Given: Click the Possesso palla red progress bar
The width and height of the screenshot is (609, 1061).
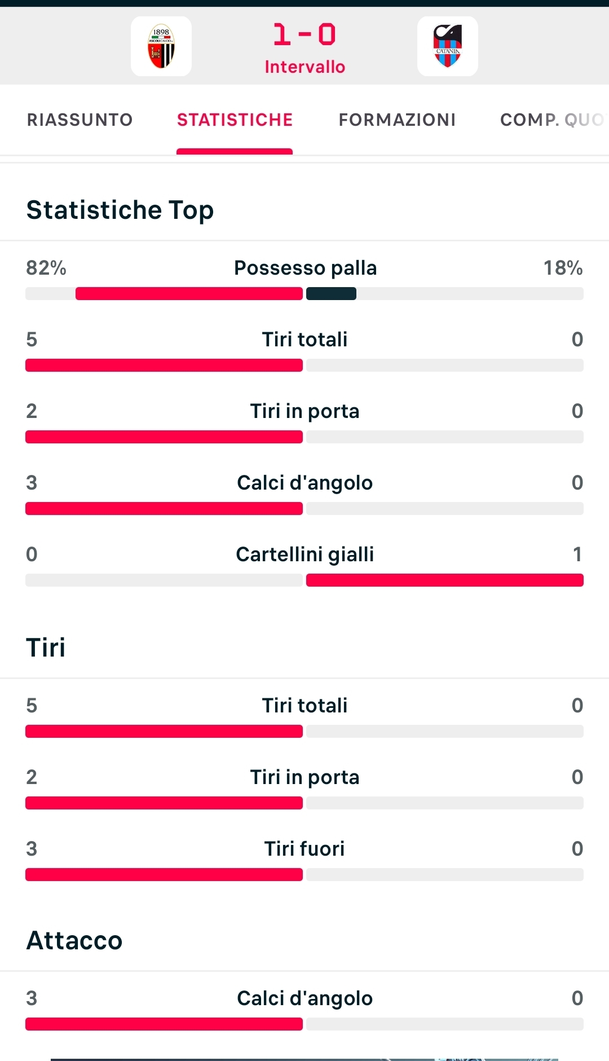Looking at the screenshot, I should coord(189,294).
